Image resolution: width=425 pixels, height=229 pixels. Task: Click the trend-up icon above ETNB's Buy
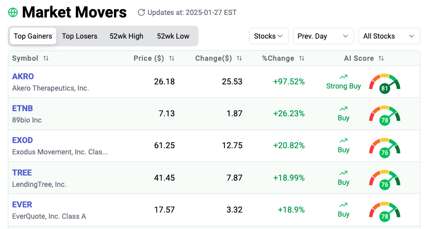click(x=344, y=109)
